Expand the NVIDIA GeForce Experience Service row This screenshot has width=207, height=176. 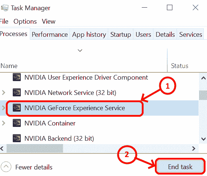pyautogui.click(x=4, y=108)
